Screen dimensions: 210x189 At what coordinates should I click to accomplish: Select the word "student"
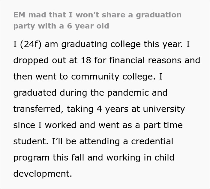29,141
